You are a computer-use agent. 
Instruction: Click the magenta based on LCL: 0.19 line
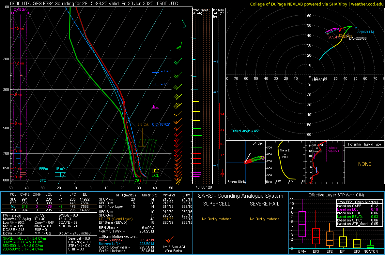pos(358,209)
